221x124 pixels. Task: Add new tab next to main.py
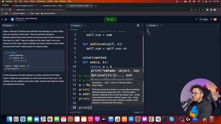[x=85, y=25]
